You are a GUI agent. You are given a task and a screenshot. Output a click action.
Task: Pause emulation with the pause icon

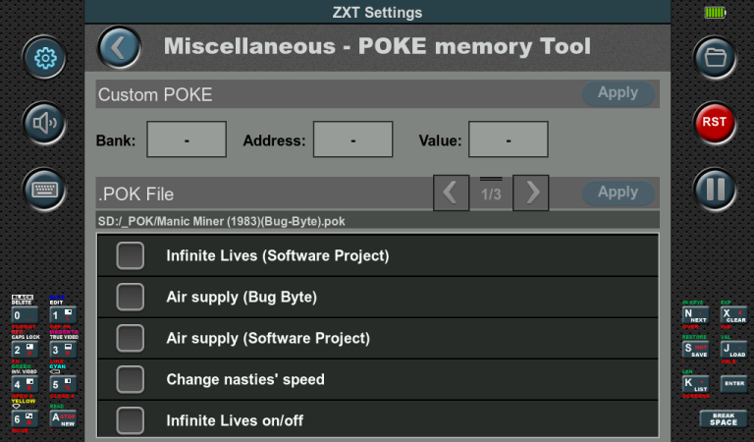coord(715,189)
